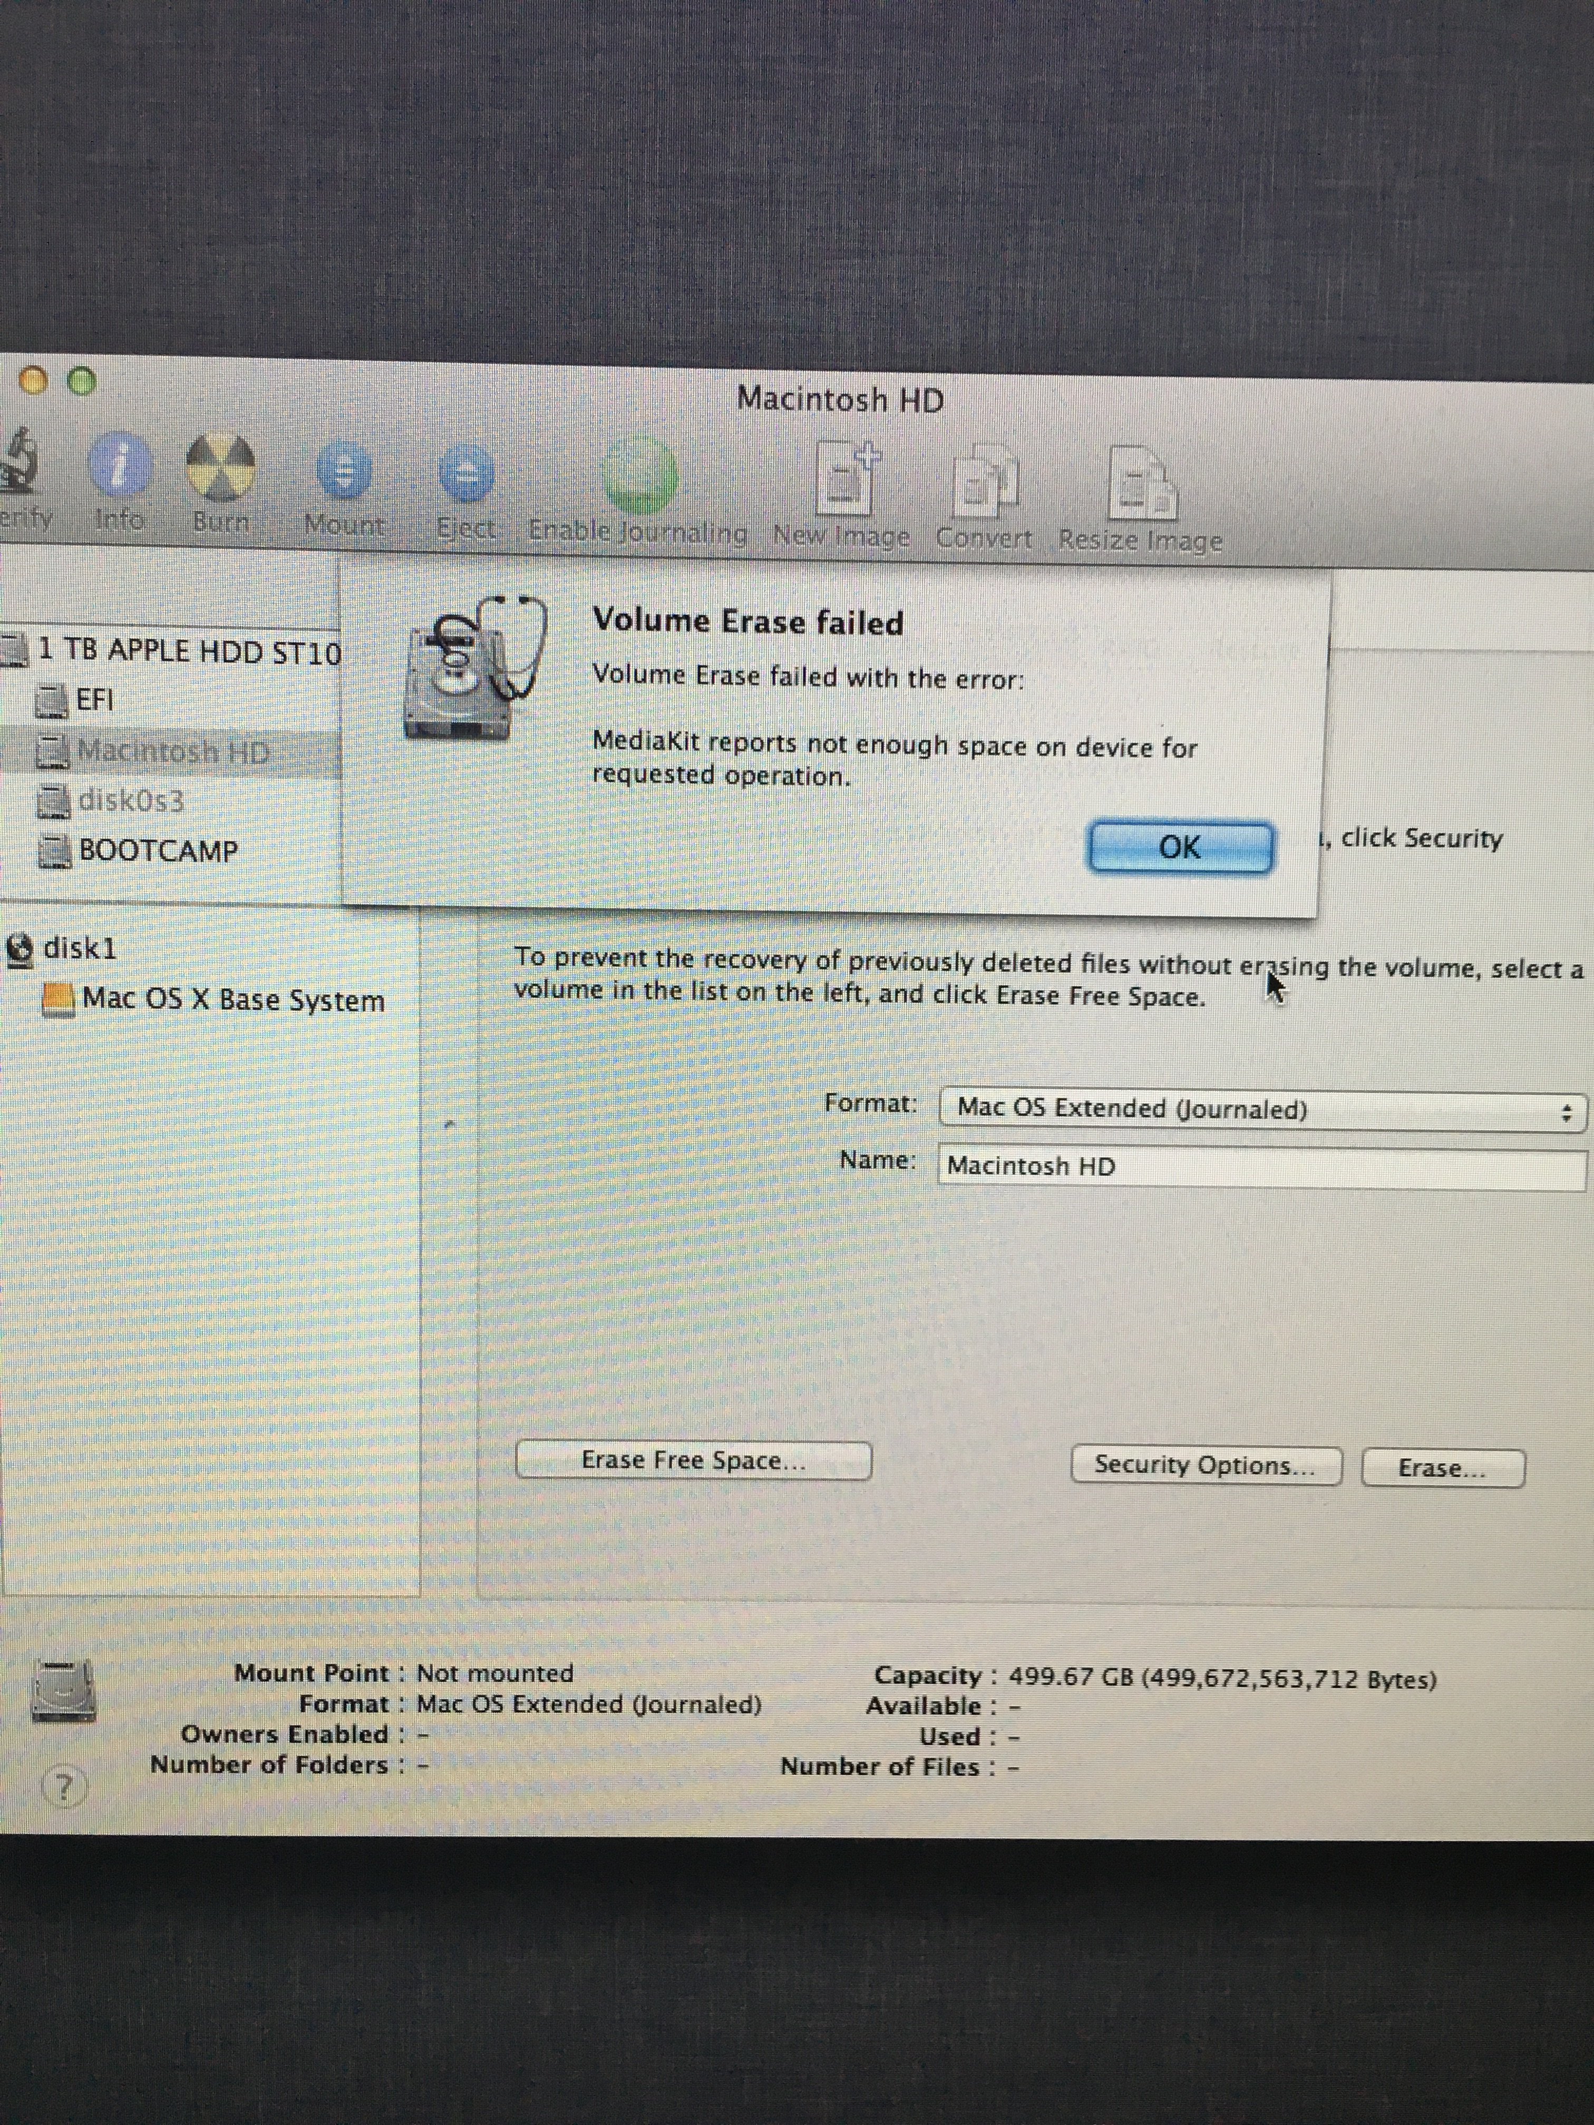Click the Disk Utility icon in error dialog
The height and width of the screenshot is (2125, 1594).
tap(478, 668)
